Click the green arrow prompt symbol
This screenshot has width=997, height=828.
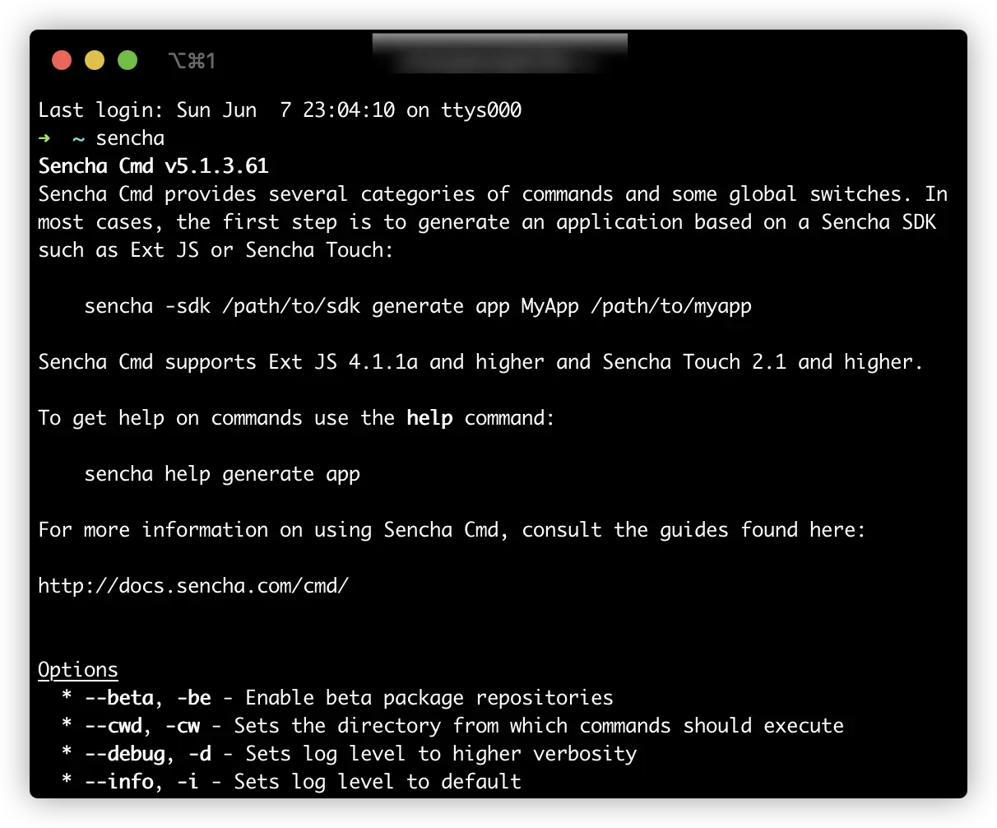[44, 138]
